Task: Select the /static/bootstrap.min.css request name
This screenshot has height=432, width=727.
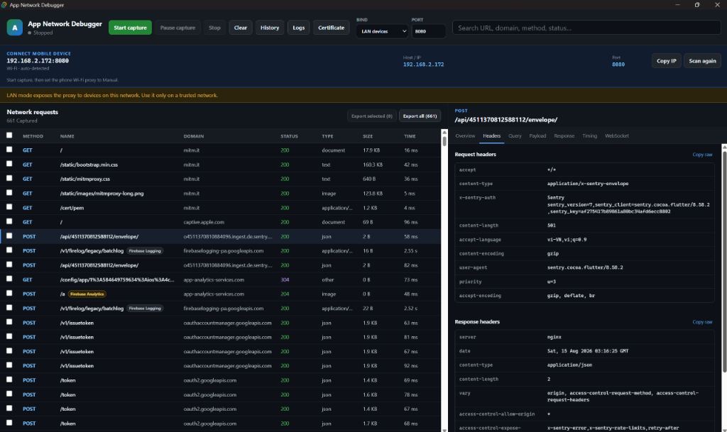Action: [89, 165]
